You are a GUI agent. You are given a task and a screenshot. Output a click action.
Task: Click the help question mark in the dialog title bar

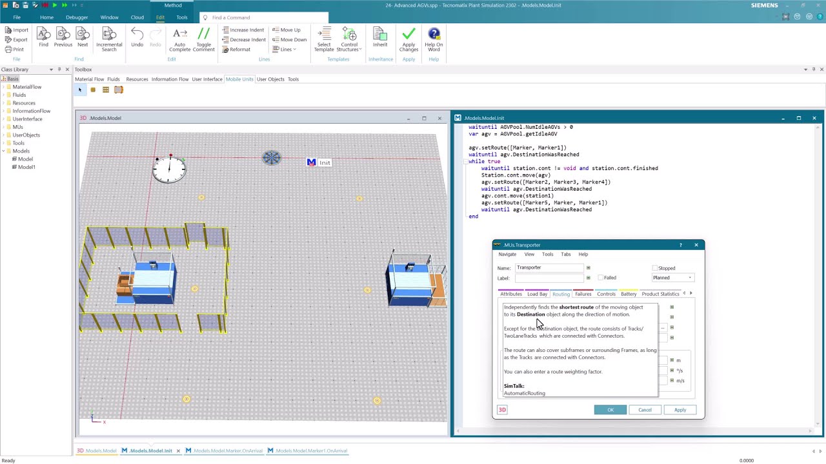[680, 245]
